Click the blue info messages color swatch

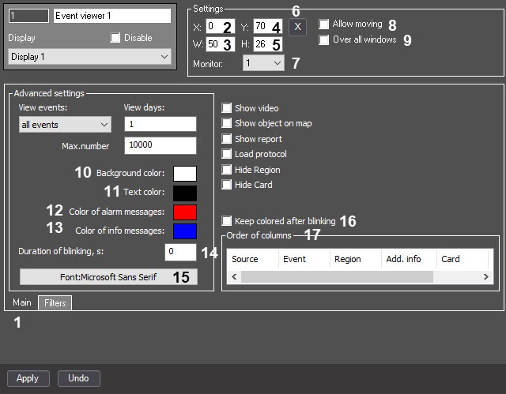tap(183, 231)
